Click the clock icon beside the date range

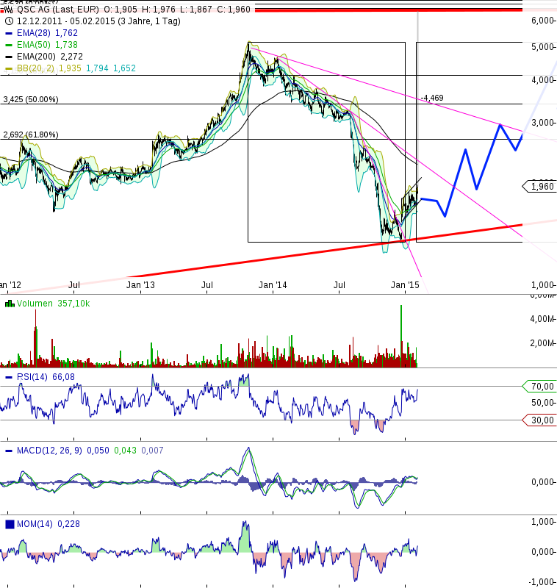point(9,21)
